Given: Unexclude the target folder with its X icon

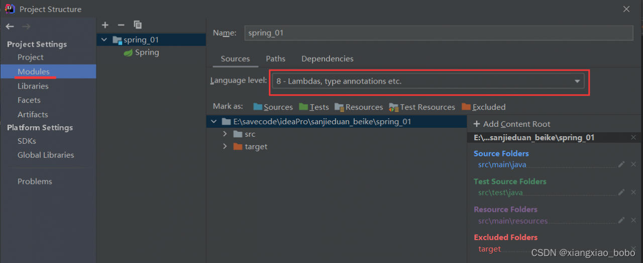Looking at the screenshot, I should pyautogui.click(x=633, y=248).
